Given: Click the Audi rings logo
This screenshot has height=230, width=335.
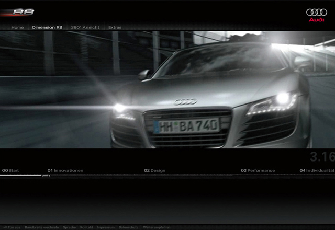Looking at the screenshot, I should click(x=316, y=15).
